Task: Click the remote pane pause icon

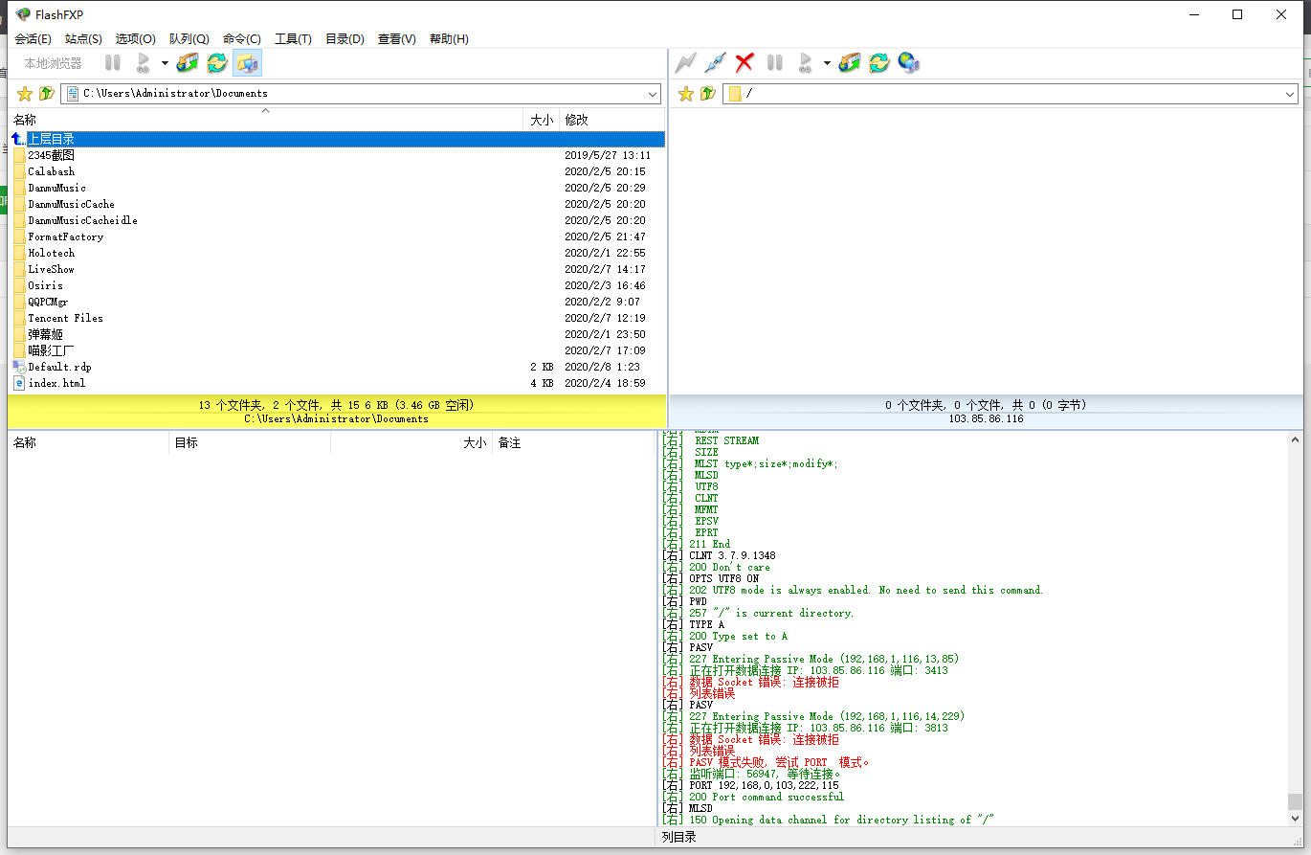Action: click(x=775, y=63)
